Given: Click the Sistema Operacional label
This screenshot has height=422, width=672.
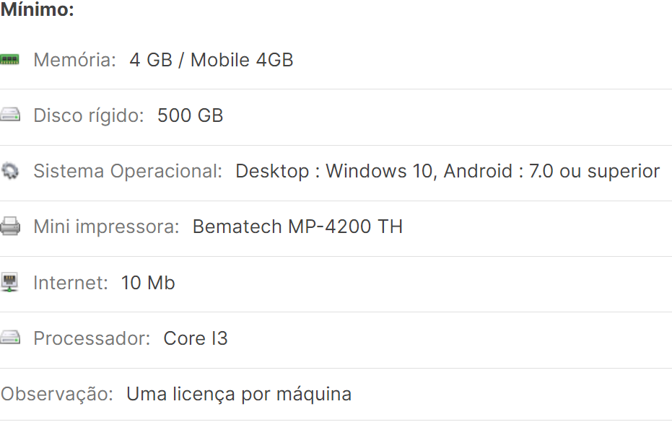Looking at the screenshot, I should coord(128,171).
